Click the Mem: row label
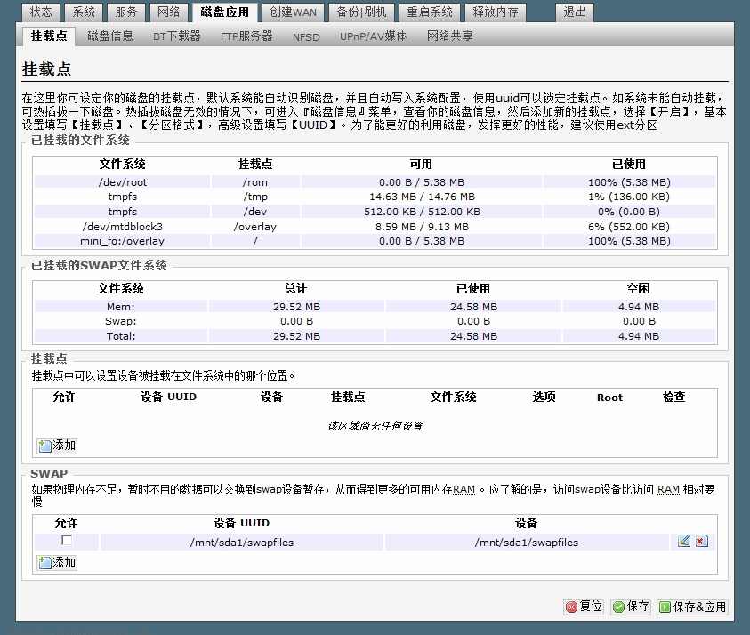The width and height of the screenshot is (750, 635). 120,307
